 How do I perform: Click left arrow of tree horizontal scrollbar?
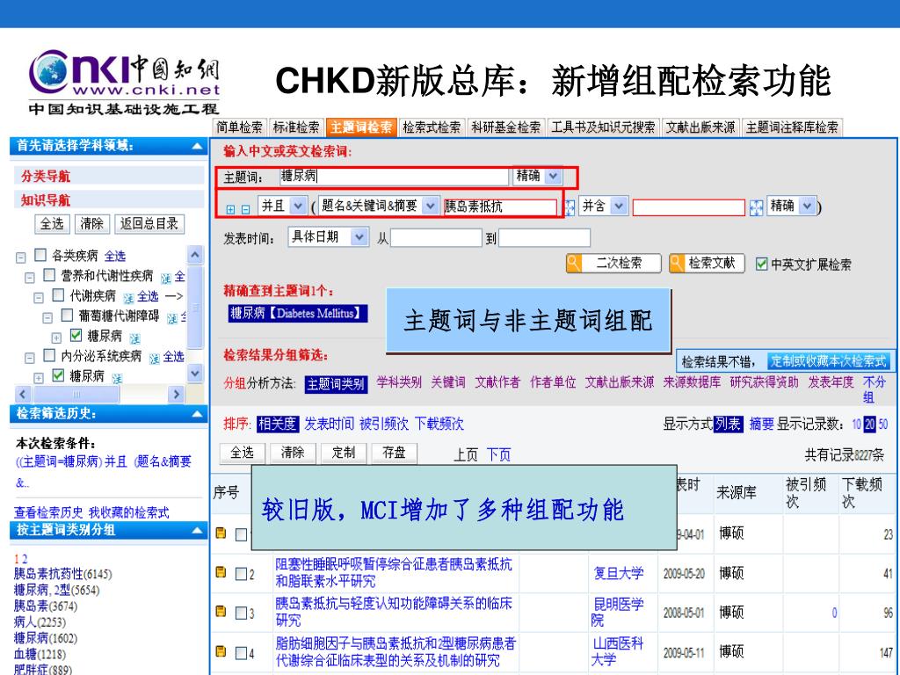23,395
